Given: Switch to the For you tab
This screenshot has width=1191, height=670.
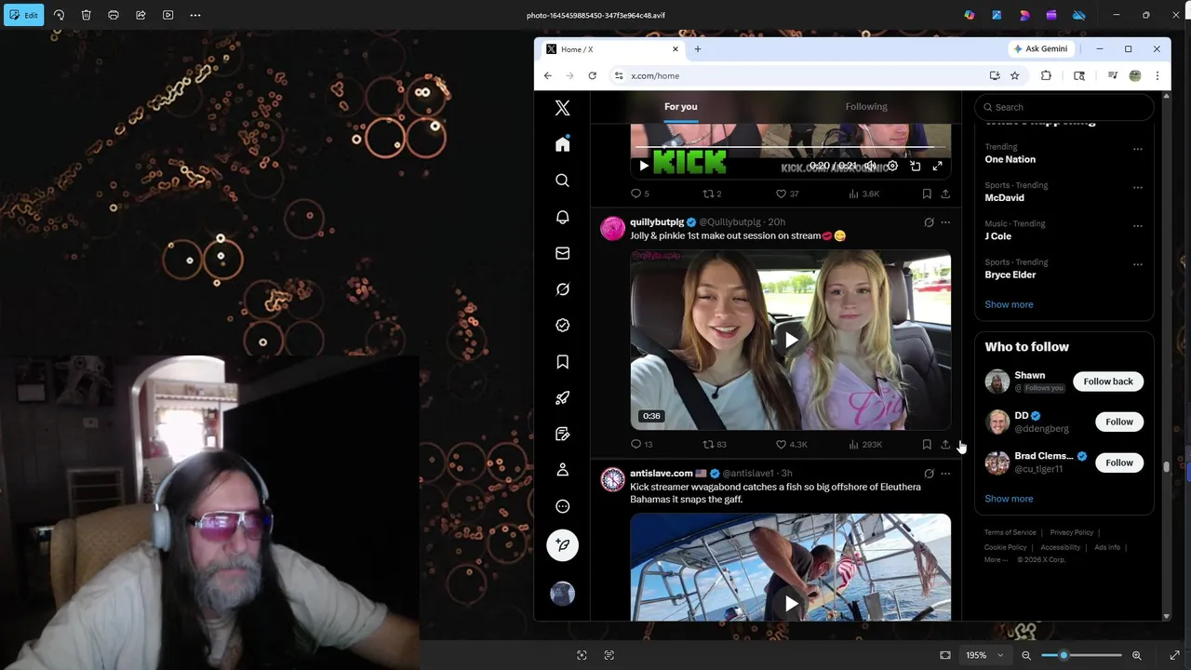Looking at the screenshot, I should coord(681,106).
